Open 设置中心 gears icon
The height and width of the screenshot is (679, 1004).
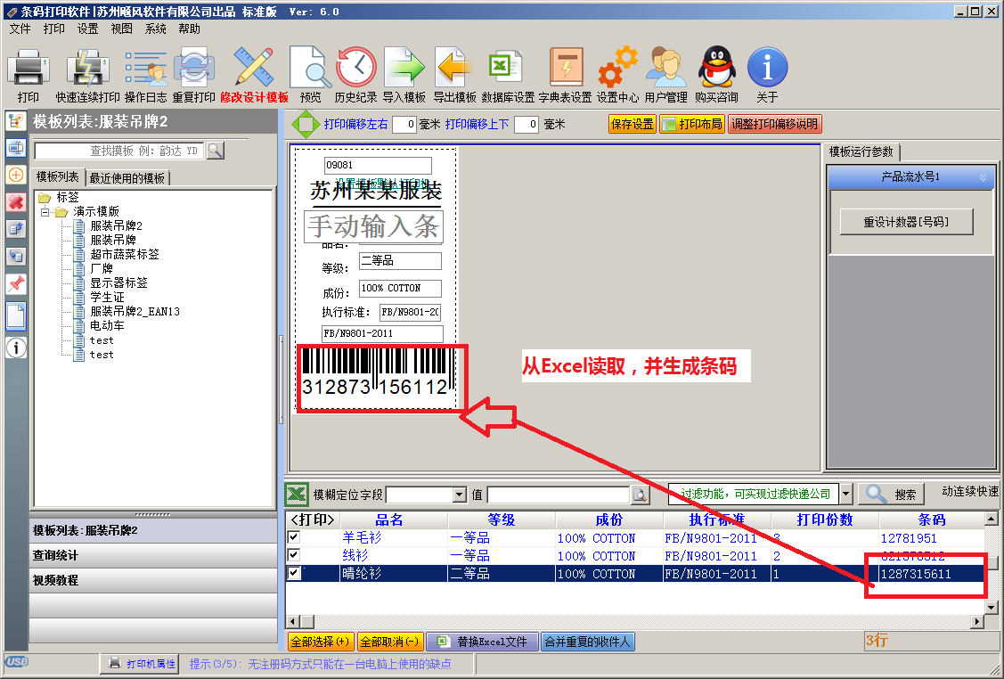(x=618, y=67)
